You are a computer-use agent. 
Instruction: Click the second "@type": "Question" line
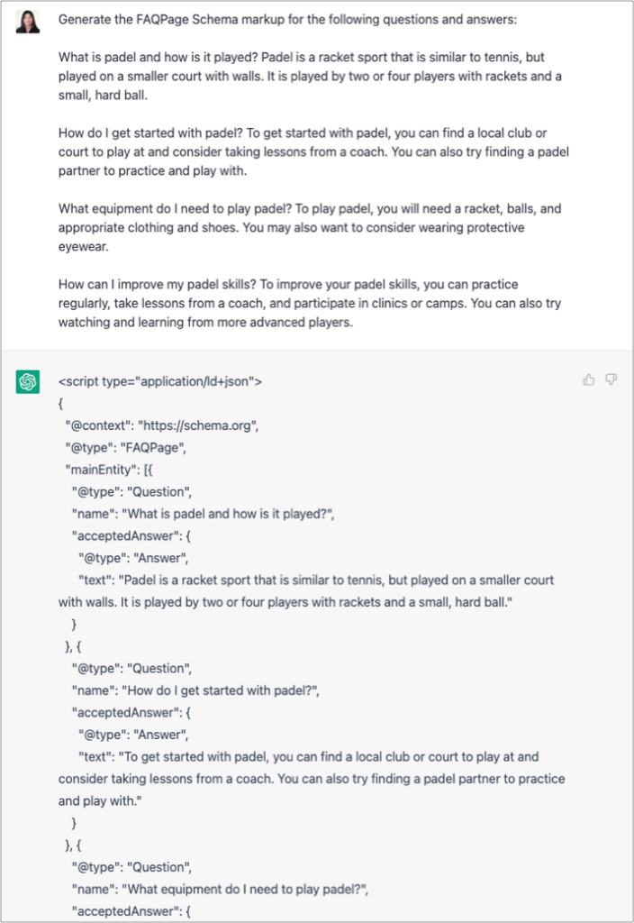(131, 669)
